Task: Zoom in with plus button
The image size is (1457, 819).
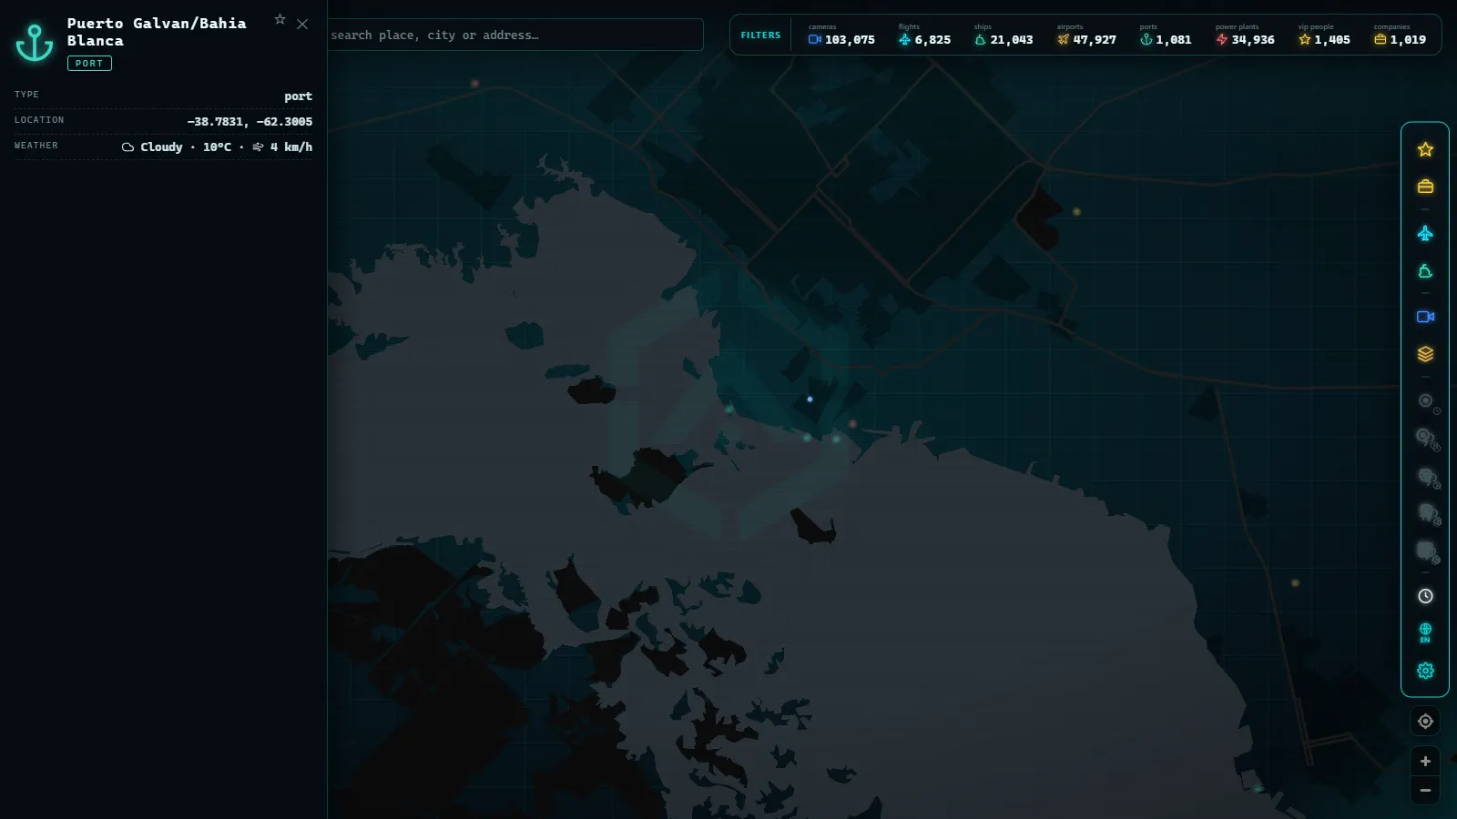Action: pos(1425,762)
